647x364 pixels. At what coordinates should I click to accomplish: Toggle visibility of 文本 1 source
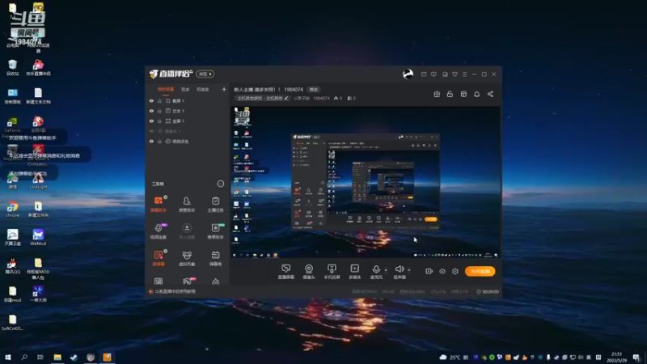tap(151, 111)
